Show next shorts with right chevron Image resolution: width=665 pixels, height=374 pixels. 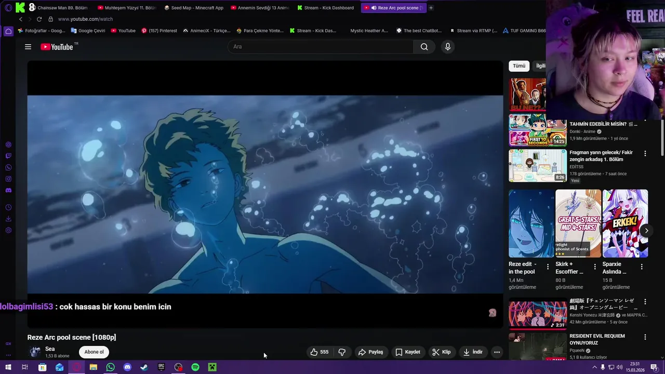[646, 231]
